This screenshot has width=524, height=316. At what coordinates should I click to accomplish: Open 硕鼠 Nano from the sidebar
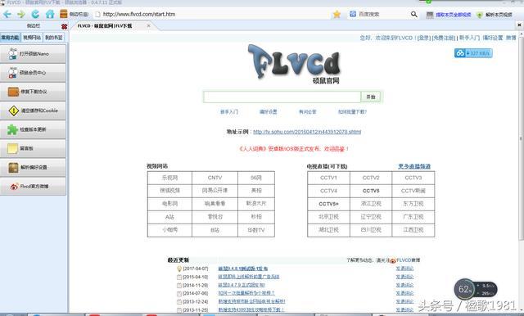33,54
